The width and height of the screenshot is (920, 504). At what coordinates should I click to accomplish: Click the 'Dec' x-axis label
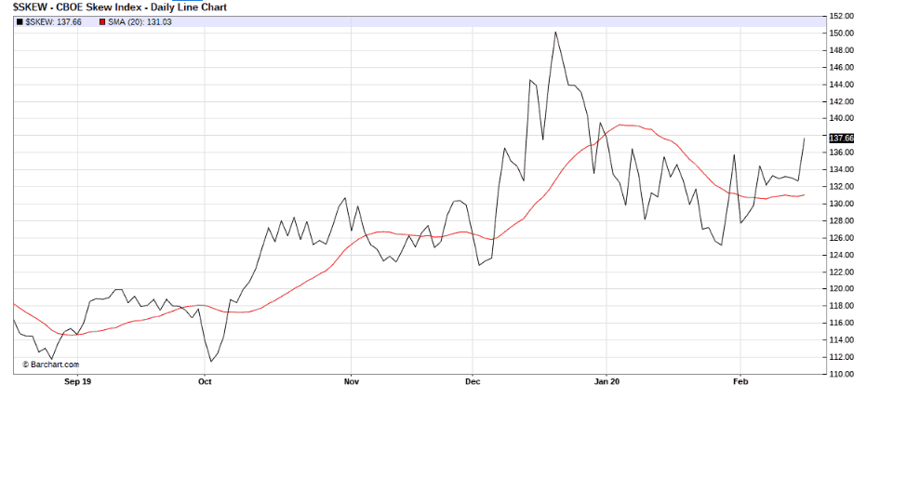pos(472,381)
